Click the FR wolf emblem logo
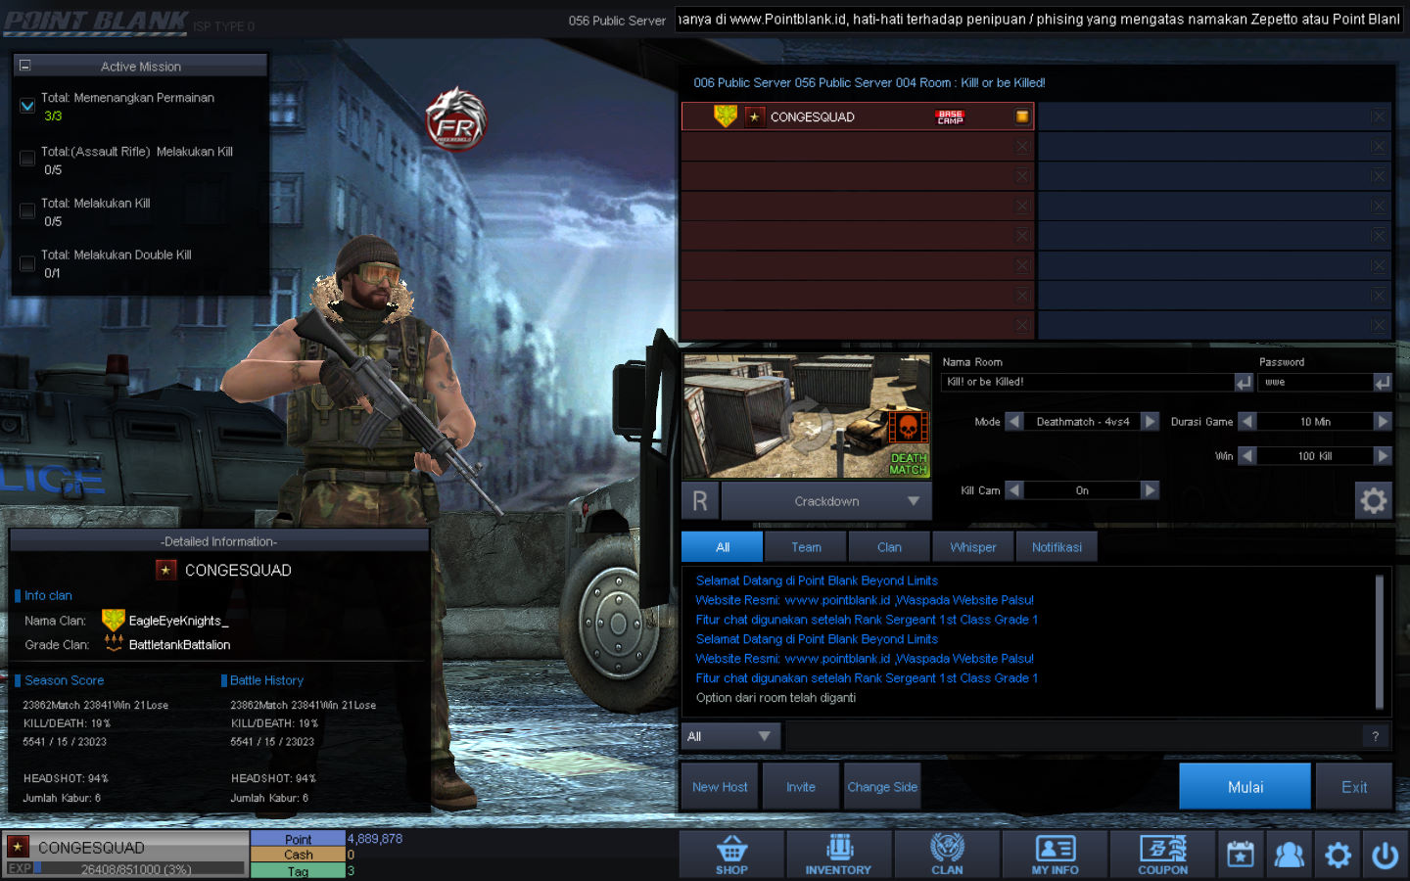The image size is (1410, 881). [455, 118]
